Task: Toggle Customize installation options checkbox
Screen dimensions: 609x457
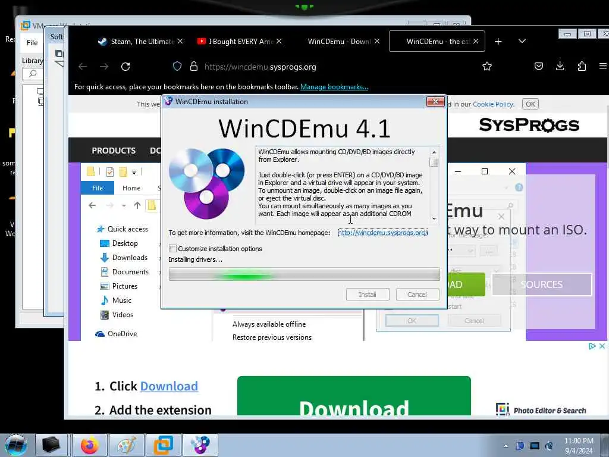Action: coord(173,248)
